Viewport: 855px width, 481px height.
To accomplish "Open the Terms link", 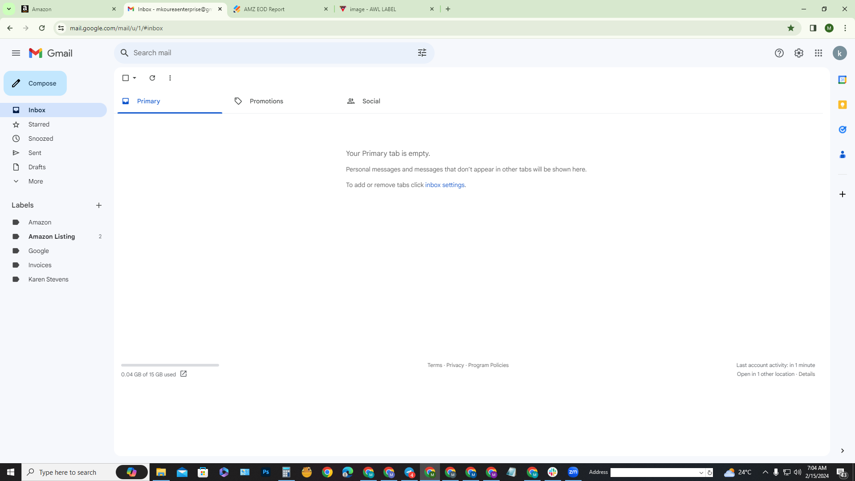I will click(435, 365).
